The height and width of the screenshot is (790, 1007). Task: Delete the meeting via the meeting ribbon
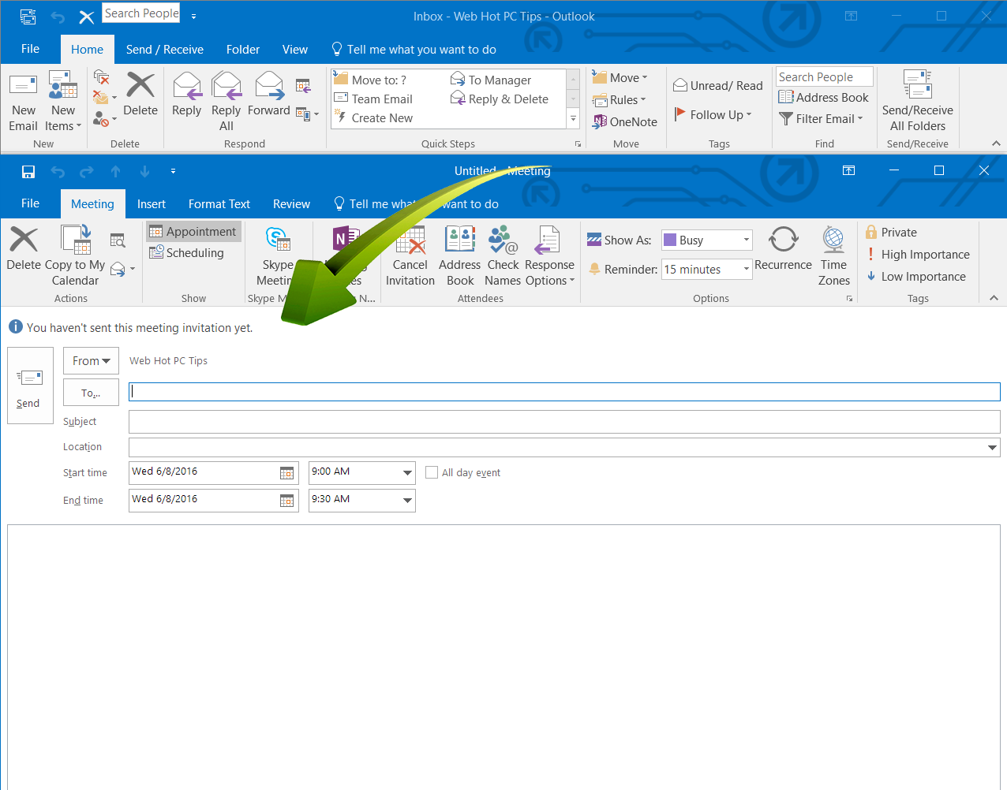[x=24, y=248]
